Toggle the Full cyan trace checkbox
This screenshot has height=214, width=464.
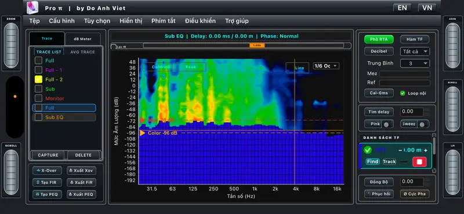click(38, 61)
